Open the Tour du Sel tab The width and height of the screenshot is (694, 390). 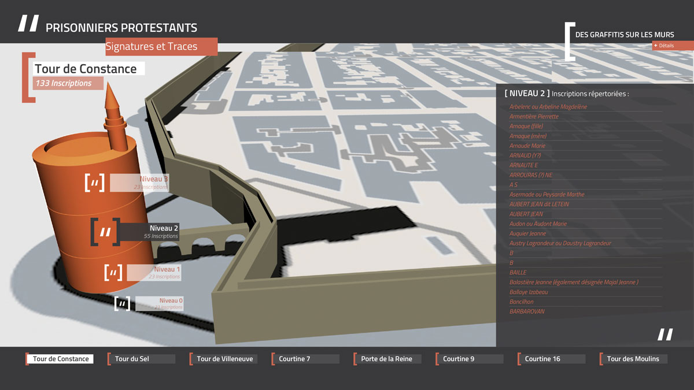(141, 359)
